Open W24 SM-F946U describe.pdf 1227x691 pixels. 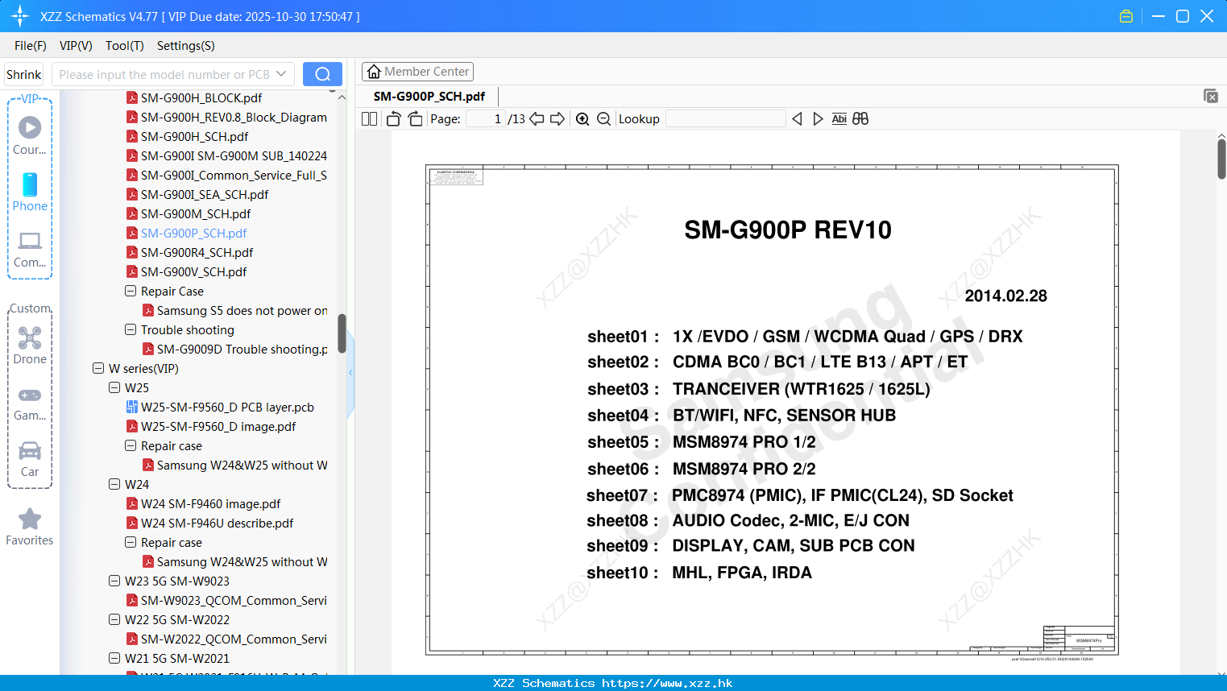coord(217,523)
